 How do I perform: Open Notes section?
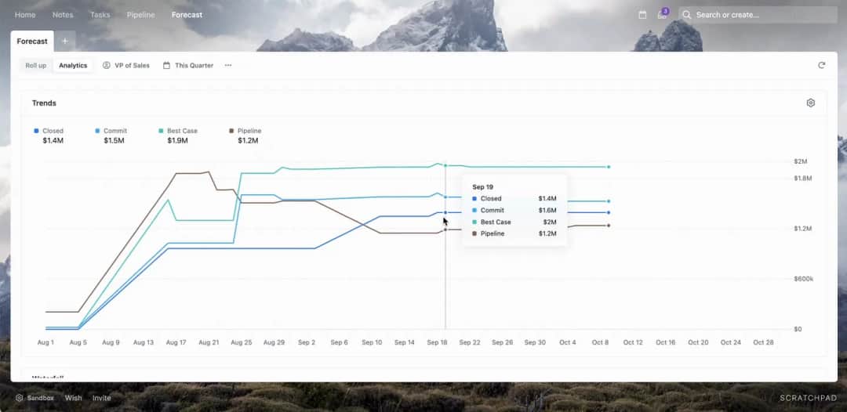coord(63,15)
